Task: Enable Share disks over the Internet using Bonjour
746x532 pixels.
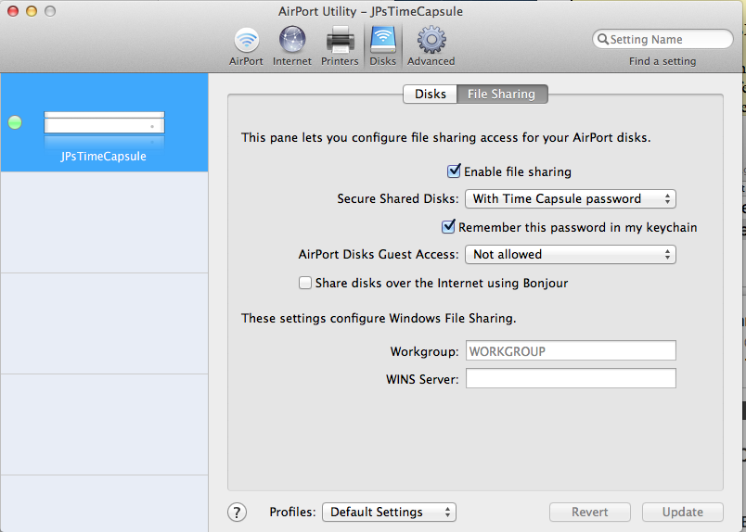Action: 305,283
